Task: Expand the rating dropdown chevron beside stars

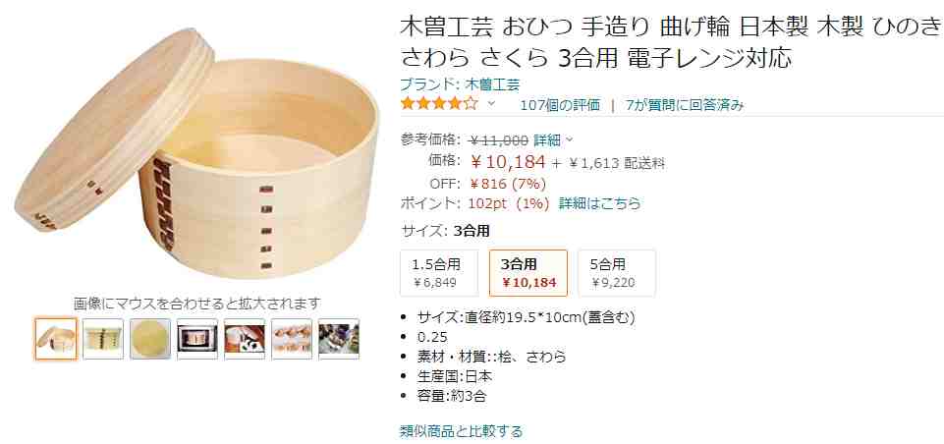Action: [x=491, y=103]
